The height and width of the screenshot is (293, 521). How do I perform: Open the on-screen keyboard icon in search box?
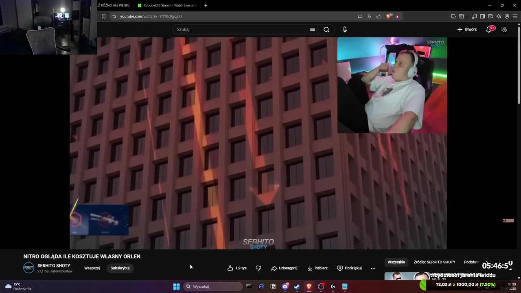click(x=312, y=30)
